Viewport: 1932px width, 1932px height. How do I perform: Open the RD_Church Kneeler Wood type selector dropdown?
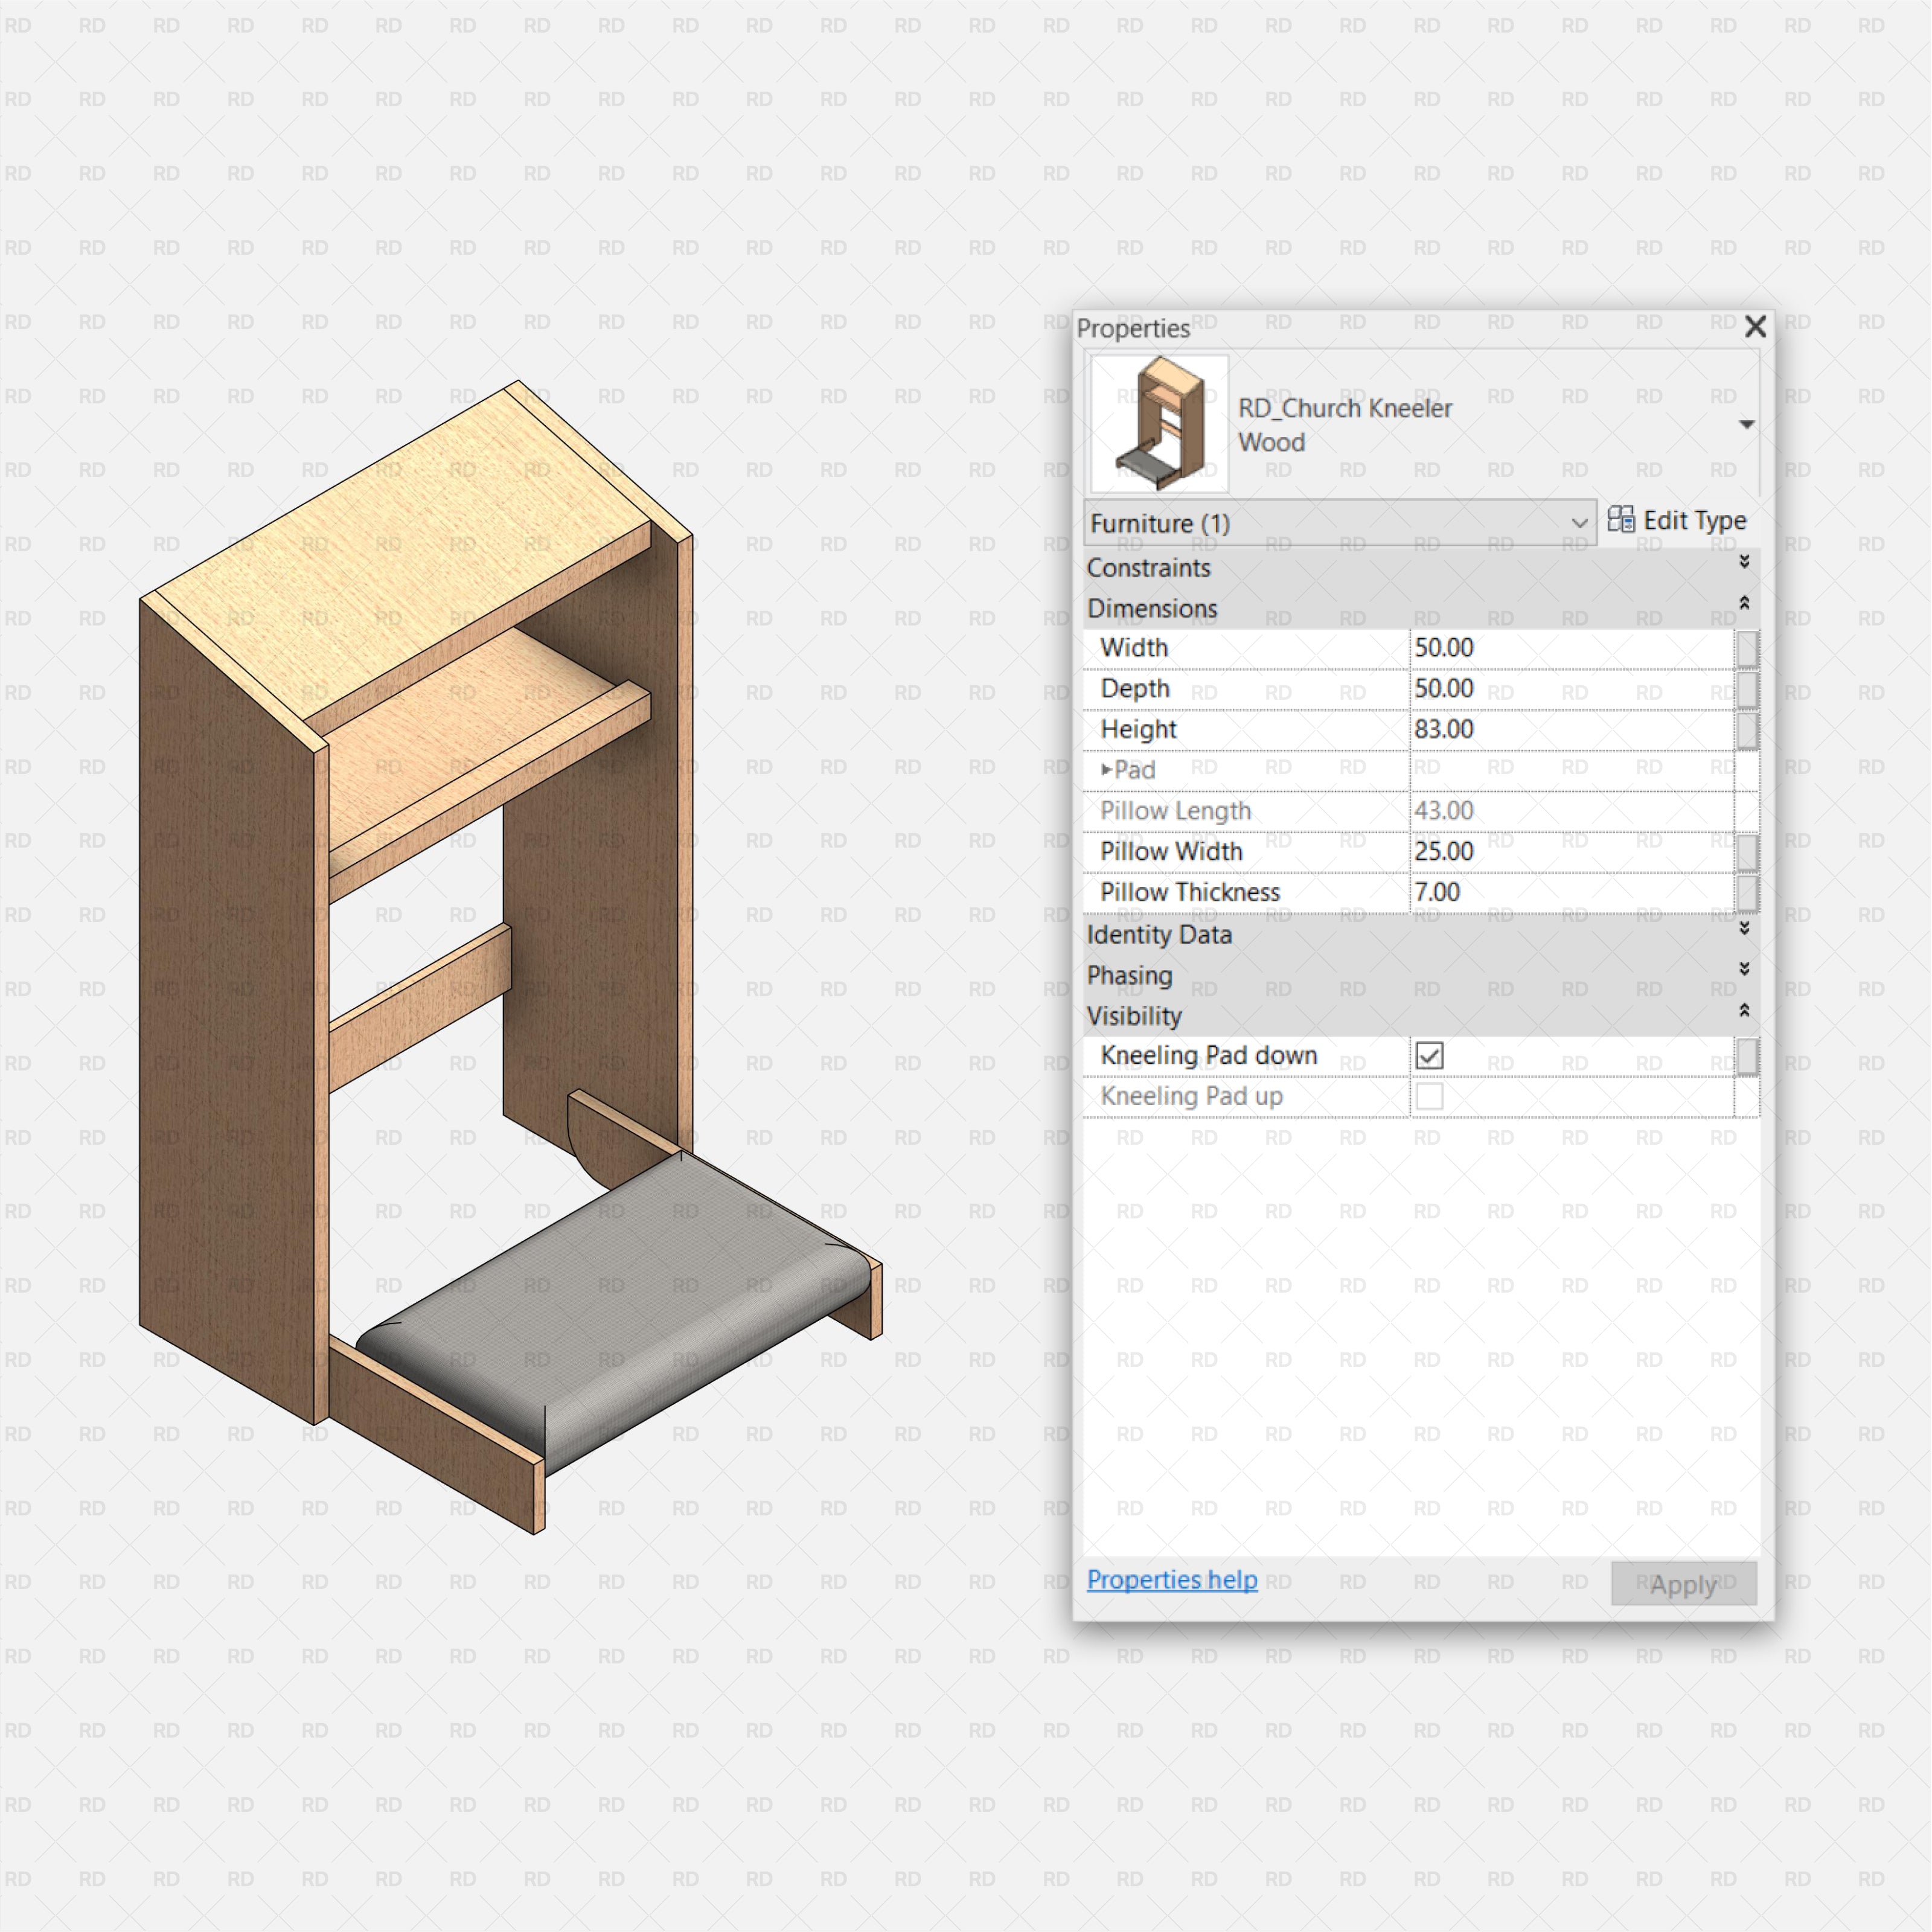pos(1745,424)
